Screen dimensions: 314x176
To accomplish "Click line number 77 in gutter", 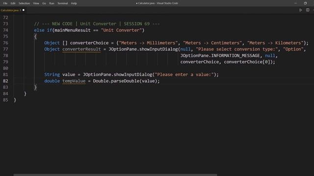I will [5, 49].
